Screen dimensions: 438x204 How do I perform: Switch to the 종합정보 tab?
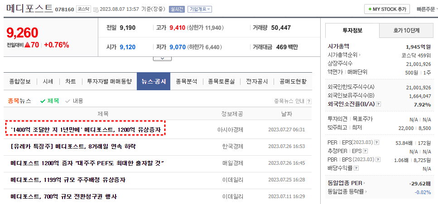[x=20, y=82]
